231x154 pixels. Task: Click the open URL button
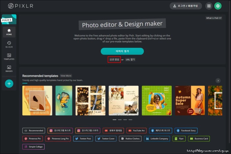click(130, 59)
